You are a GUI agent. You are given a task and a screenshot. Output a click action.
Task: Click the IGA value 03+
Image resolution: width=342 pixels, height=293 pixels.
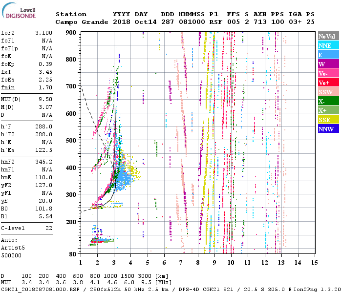295,22
